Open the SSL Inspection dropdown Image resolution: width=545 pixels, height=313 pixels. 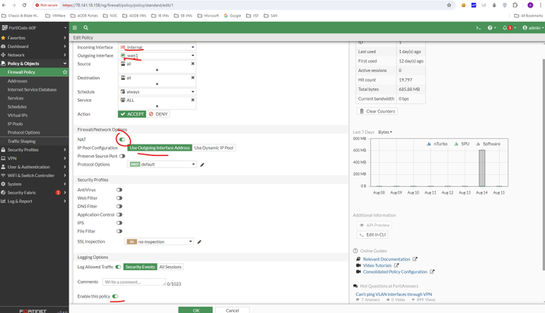(x=159, y=242)
